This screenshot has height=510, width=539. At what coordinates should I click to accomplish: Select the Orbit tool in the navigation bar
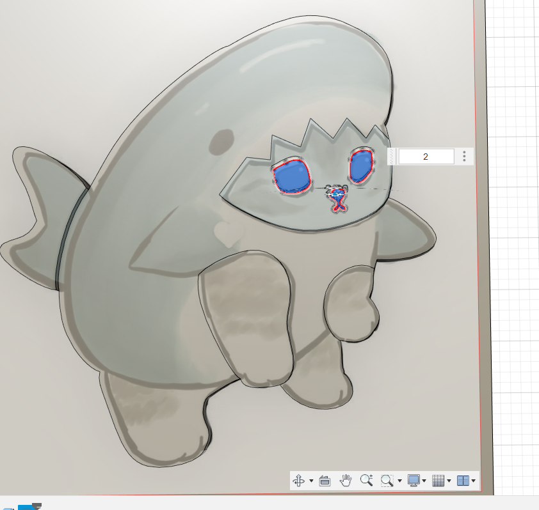[x=298, y=480]
